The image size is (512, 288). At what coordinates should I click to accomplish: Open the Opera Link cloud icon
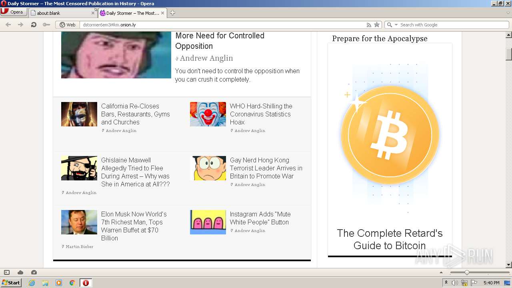pyautogui.click(x=20, y=272)
